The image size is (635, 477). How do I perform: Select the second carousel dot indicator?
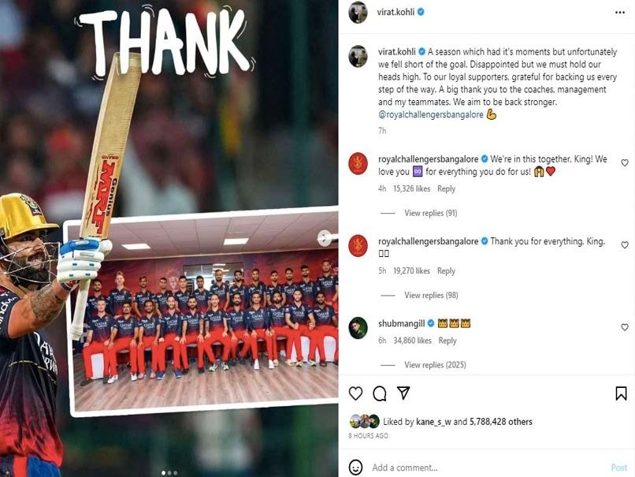click(169, 472)
